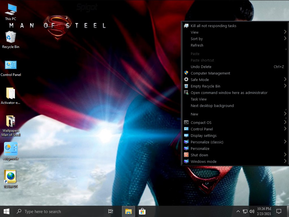Expand the Personalize (classic) submenu
This screenshot has width=289, height=217.
(235, 142)
